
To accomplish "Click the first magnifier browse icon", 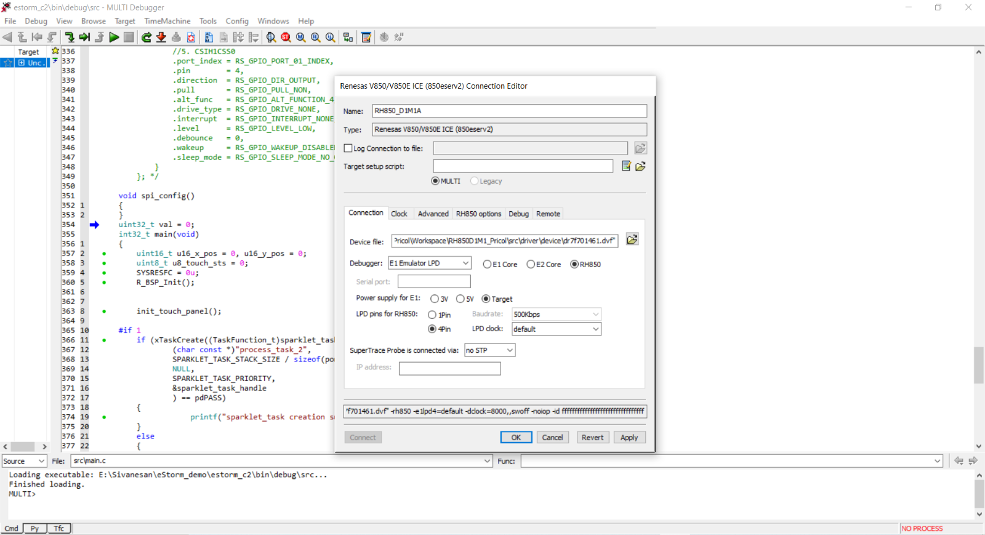I will pyautogui.click(x=271, y=37).
